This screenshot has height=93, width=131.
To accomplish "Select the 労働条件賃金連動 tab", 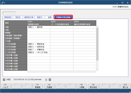I will pyautogui.click(x=63, y=17).
